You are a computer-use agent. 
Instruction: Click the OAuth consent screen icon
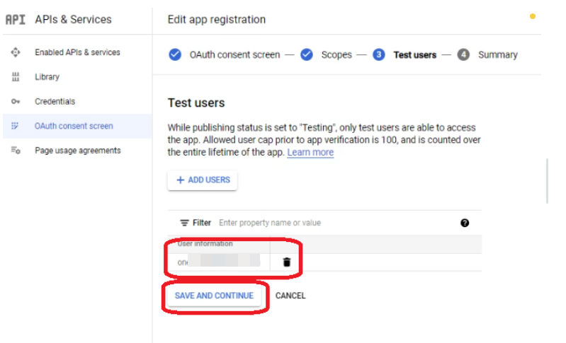tap(16, 126)
